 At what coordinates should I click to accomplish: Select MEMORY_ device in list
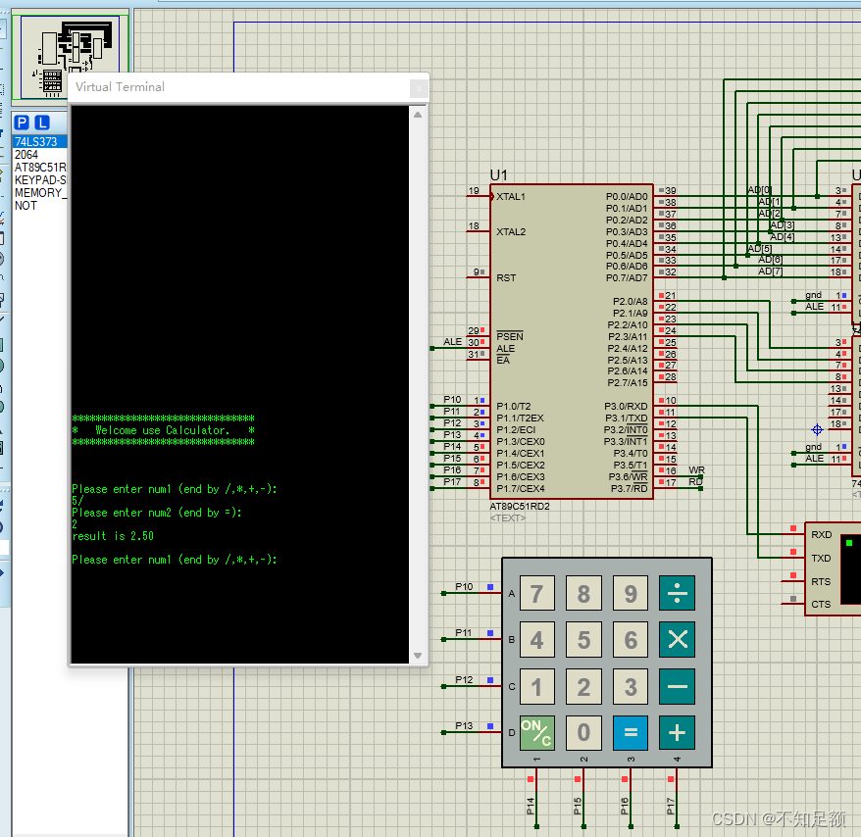[40, 193]
